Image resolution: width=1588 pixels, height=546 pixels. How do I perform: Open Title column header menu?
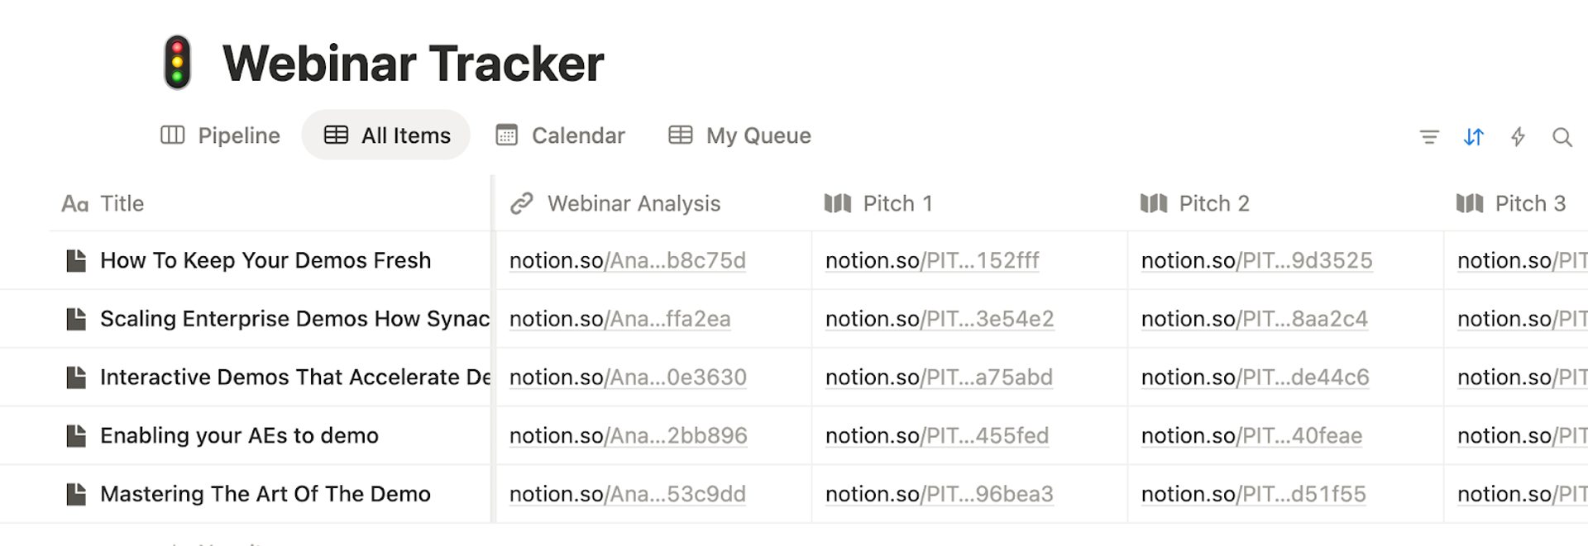coord(122,203)
